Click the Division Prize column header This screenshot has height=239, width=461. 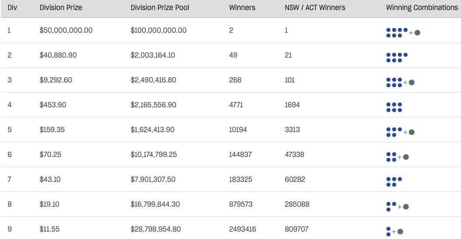click(61, 8)
